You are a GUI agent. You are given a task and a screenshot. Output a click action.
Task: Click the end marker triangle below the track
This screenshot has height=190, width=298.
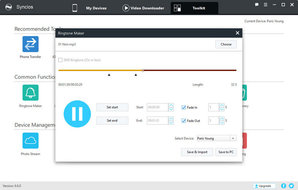pyautogui.click(x=136, y=75)
